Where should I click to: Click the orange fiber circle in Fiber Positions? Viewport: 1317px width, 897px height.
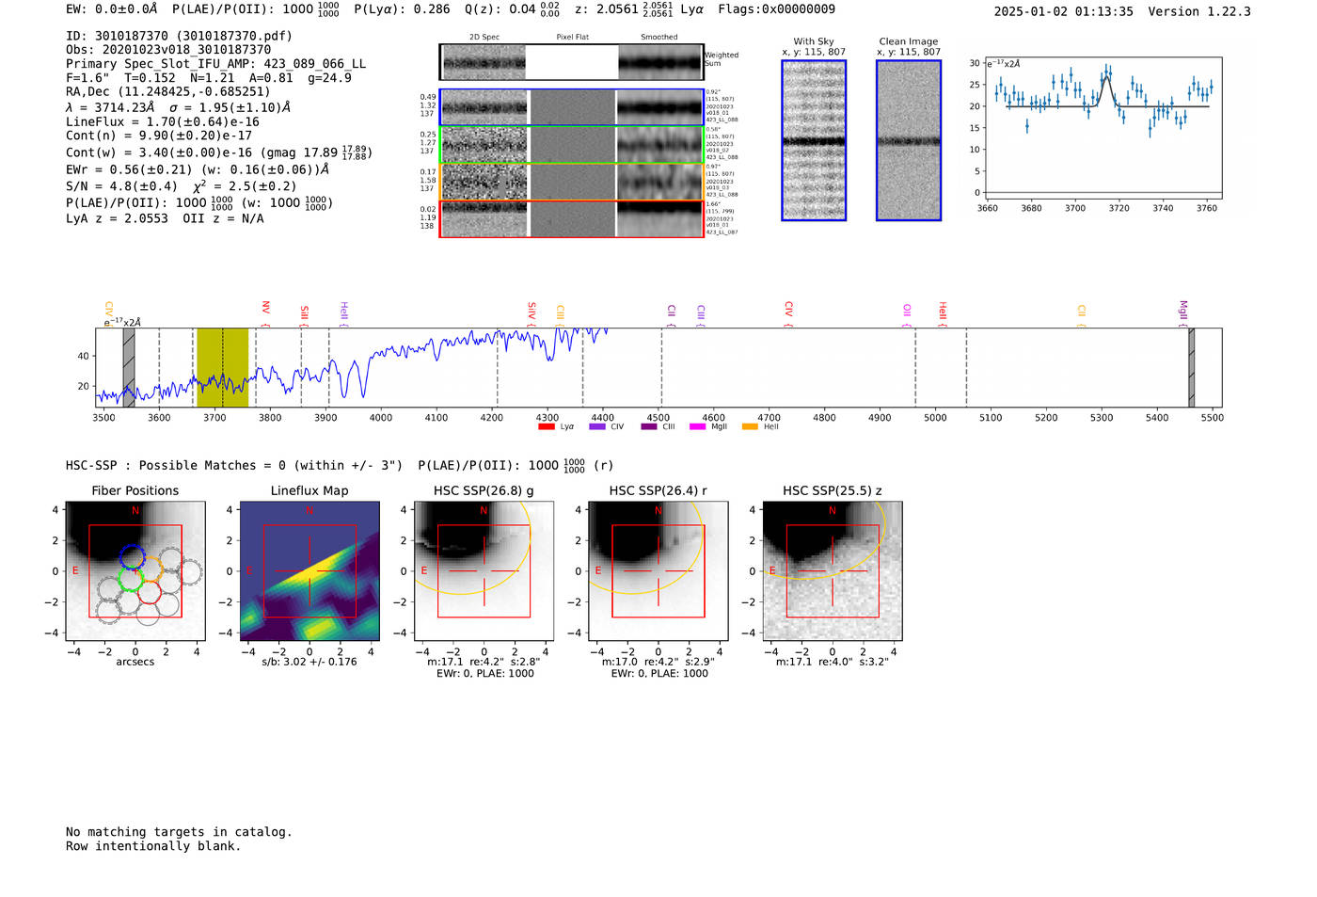151,569
